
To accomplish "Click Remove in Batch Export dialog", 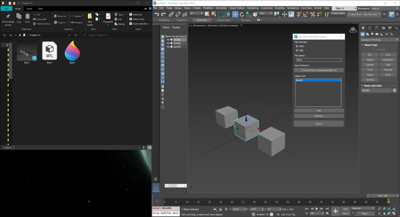I will tap(319, 116).
